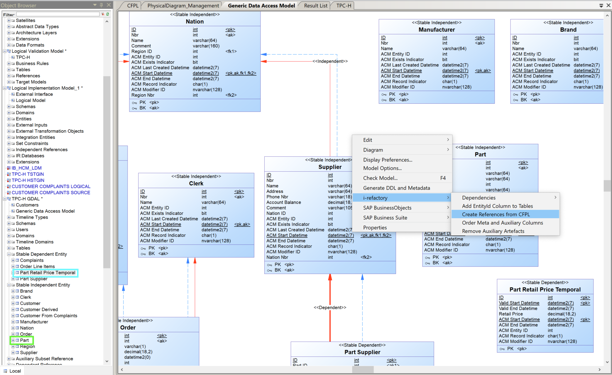Select the IB_HCM_LDM model icon
The image size is (612, 375).
[x=9, y=168]
